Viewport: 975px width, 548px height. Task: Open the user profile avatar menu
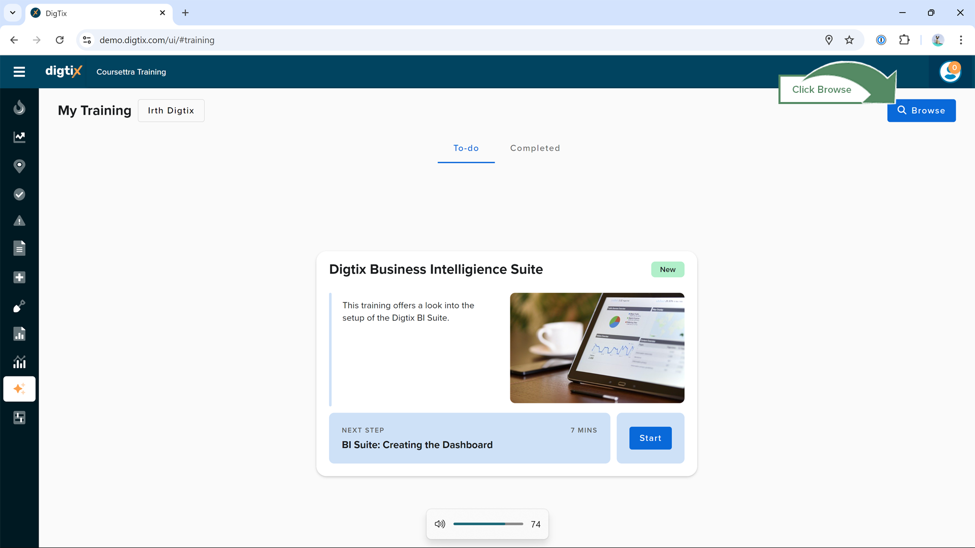click(950, 72)
